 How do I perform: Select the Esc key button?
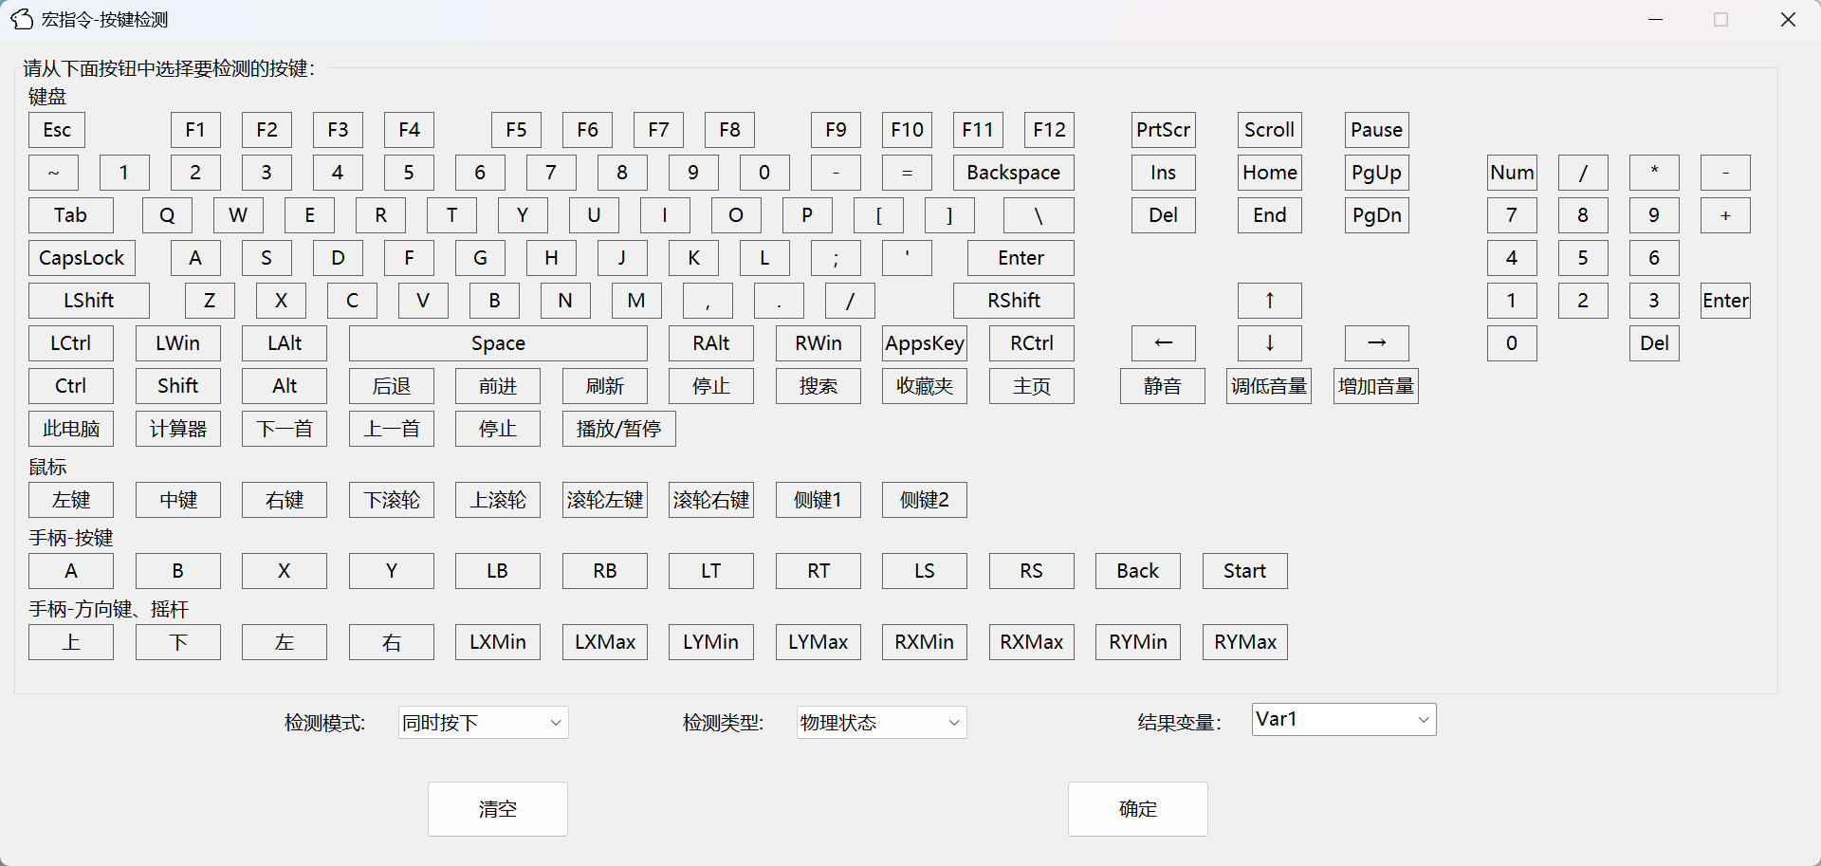(57, 130)
